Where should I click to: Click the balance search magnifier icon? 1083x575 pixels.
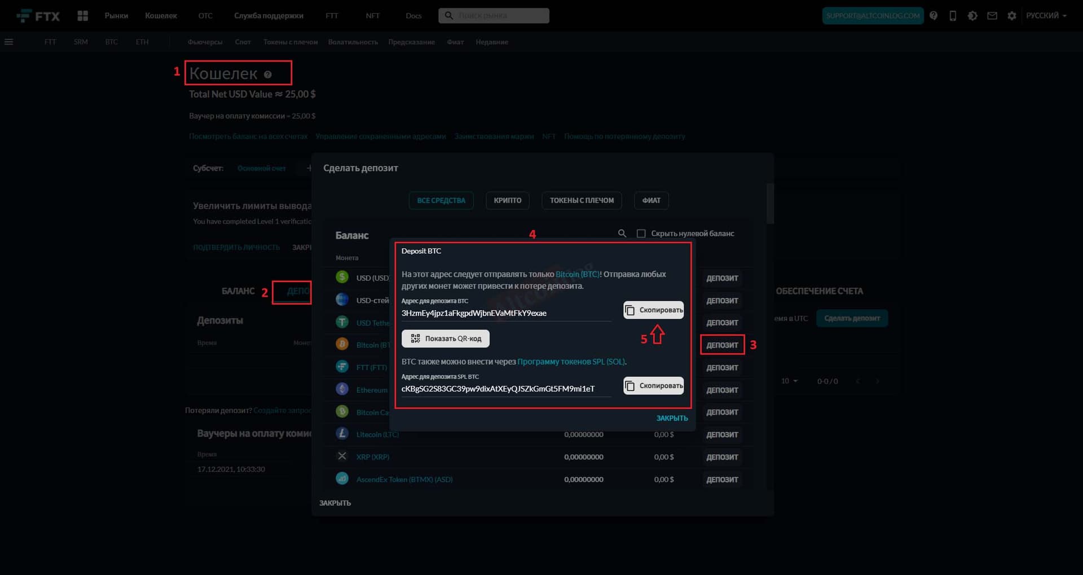pos(622,233)
